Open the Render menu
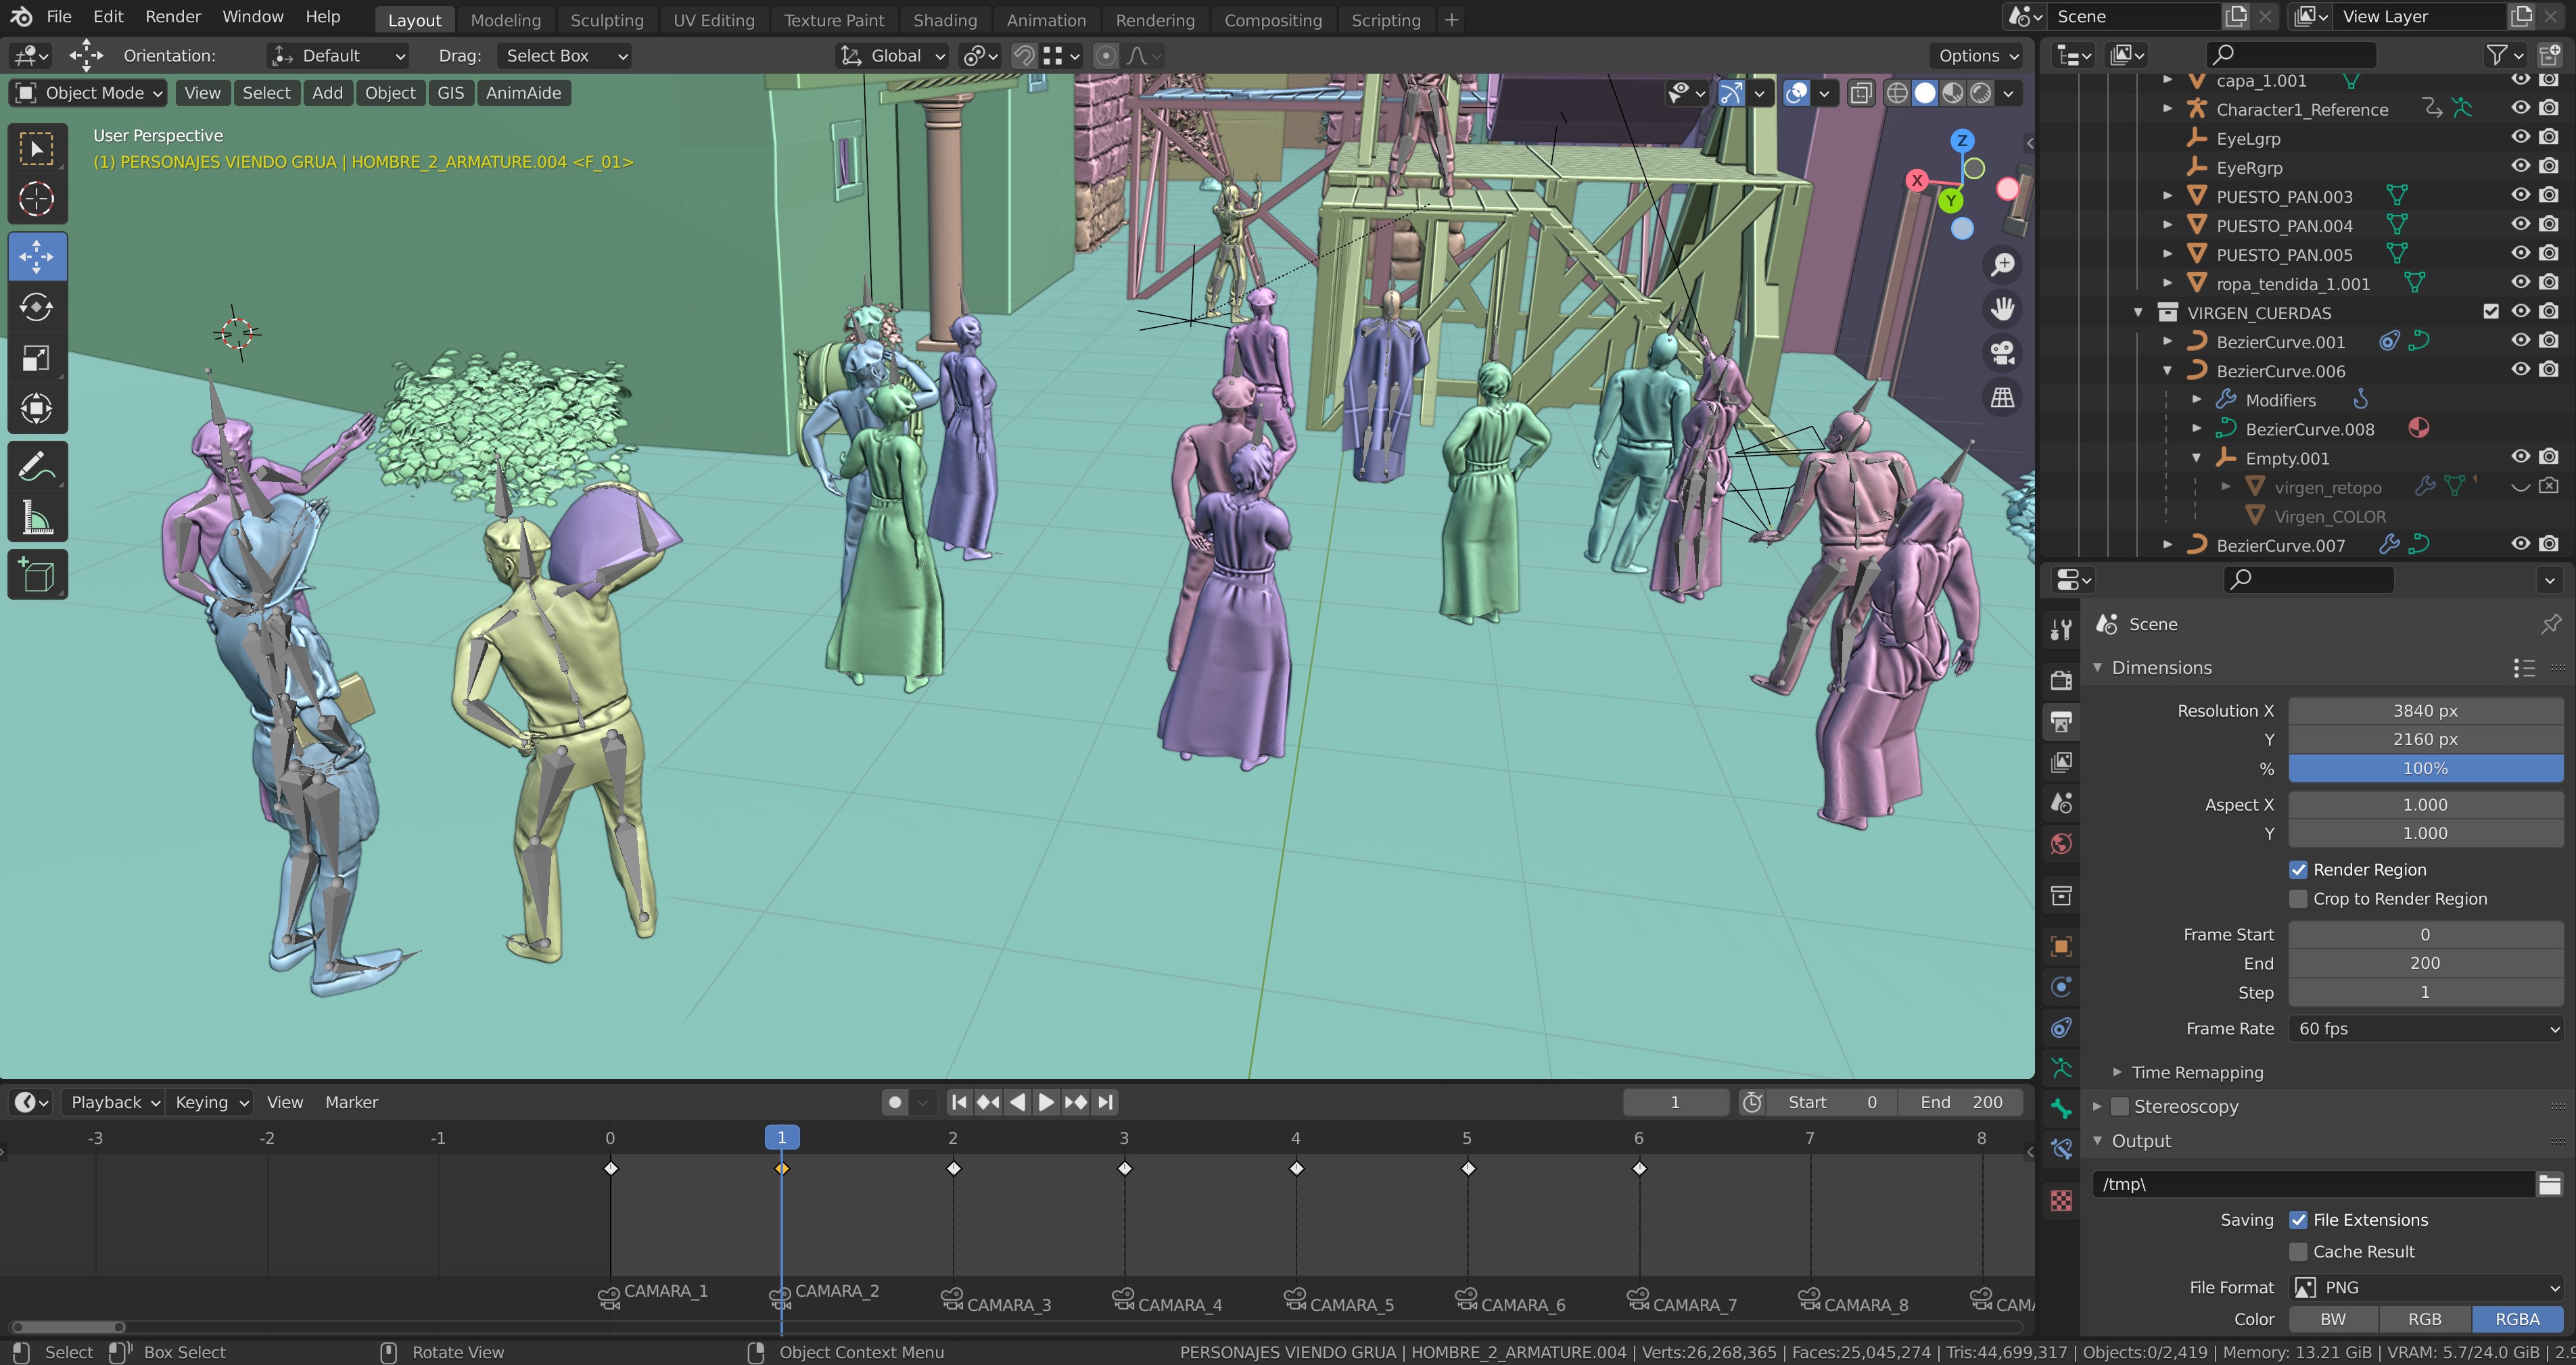 click(x=172, y=17)
